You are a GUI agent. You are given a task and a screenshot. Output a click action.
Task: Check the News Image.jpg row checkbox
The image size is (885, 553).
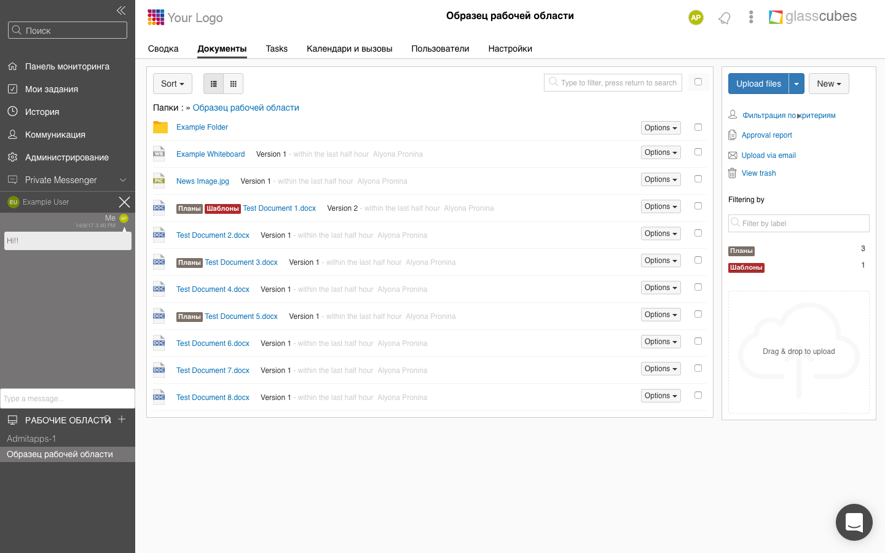[698, 179]
